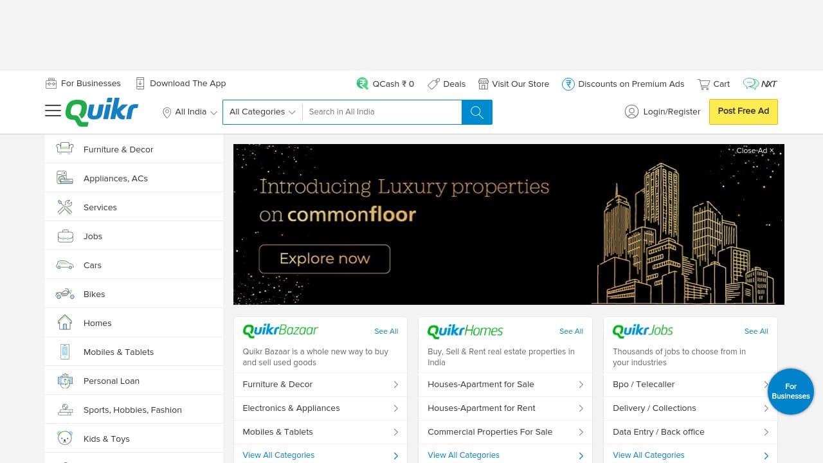Click the search magnifier icon
Screen dimensions: 823x463
476,111
